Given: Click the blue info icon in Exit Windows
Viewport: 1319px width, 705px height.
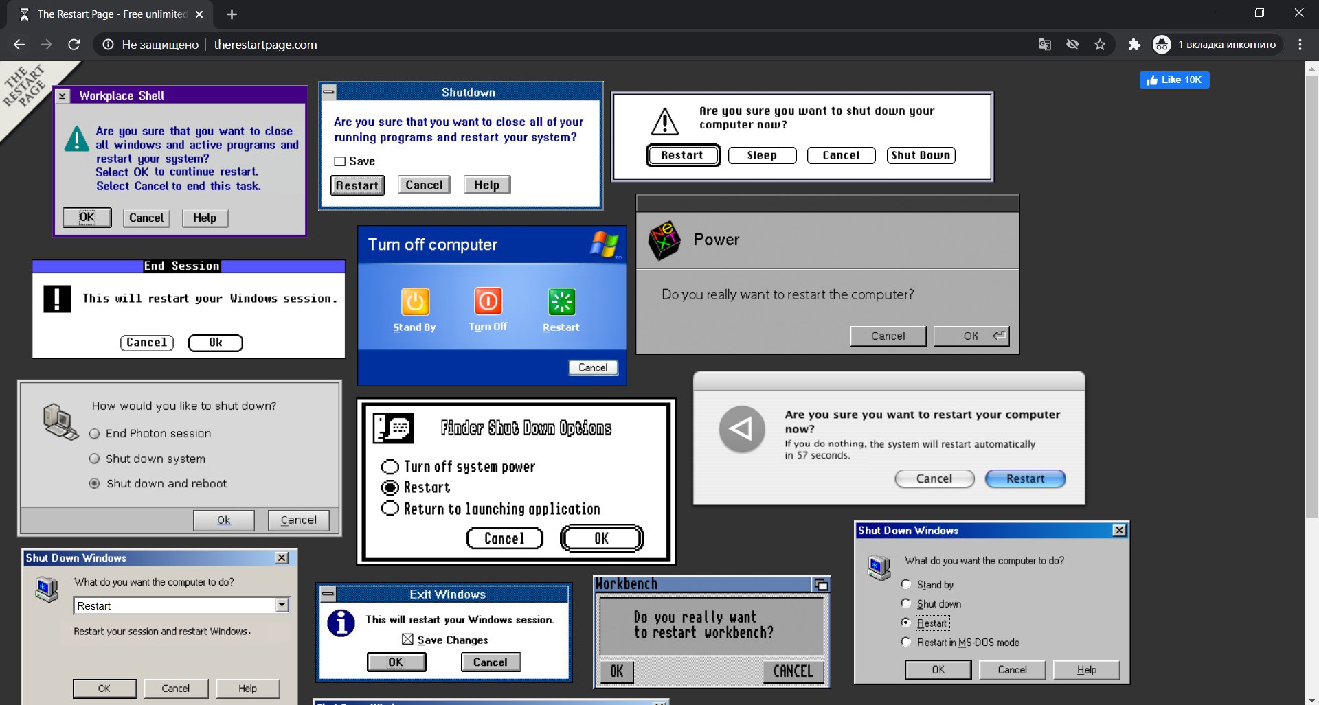Looking at the screenshot, I should (x=341, y=623).
